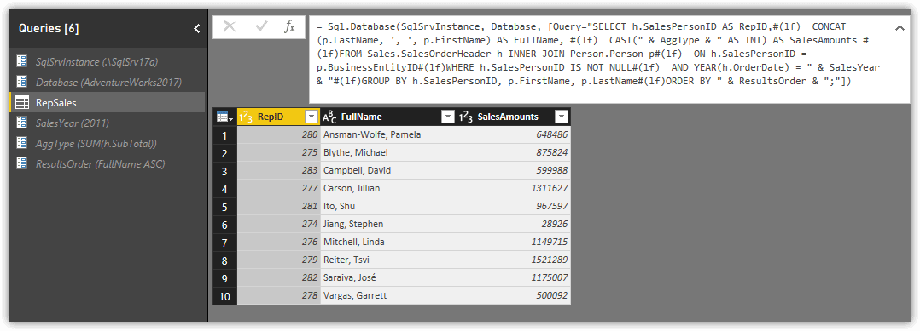The height and width of the screenshot is (331, 920).
Task: Click the cell "Ito, Shu"
Action: [x=388, y=207]
